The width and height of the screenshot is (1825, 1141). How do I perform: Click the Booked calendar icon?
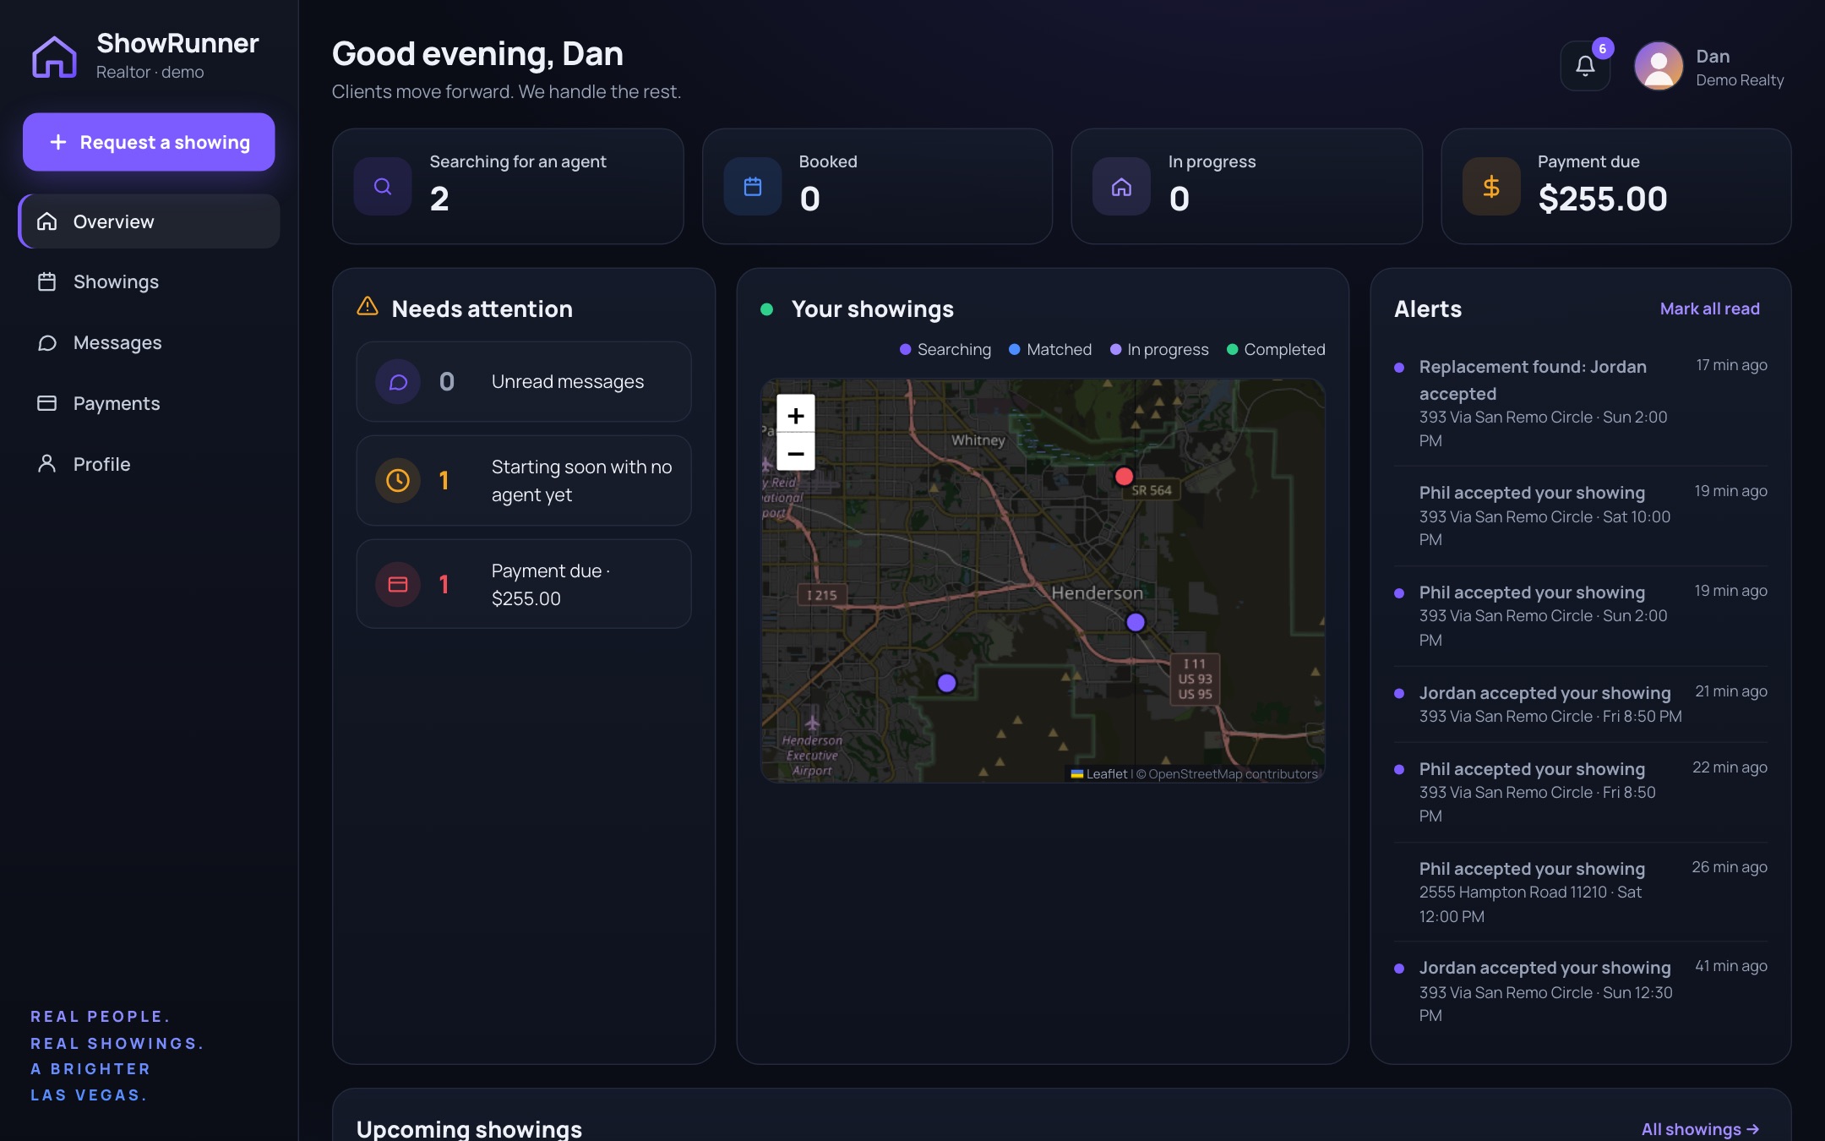coord(753,186)
